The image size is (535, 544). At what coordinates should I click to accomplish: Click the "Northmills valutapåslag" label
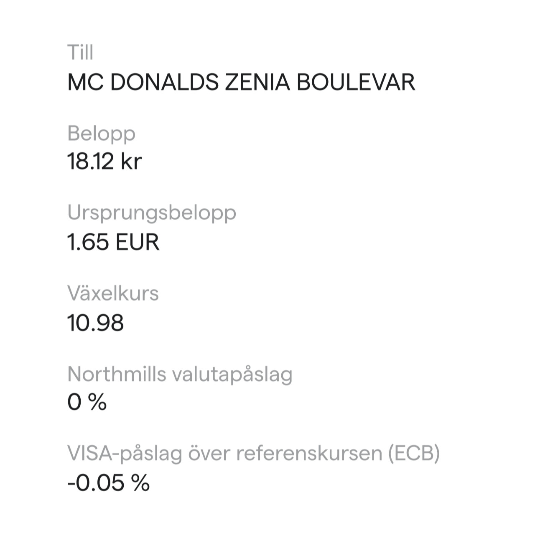[180, 375]
